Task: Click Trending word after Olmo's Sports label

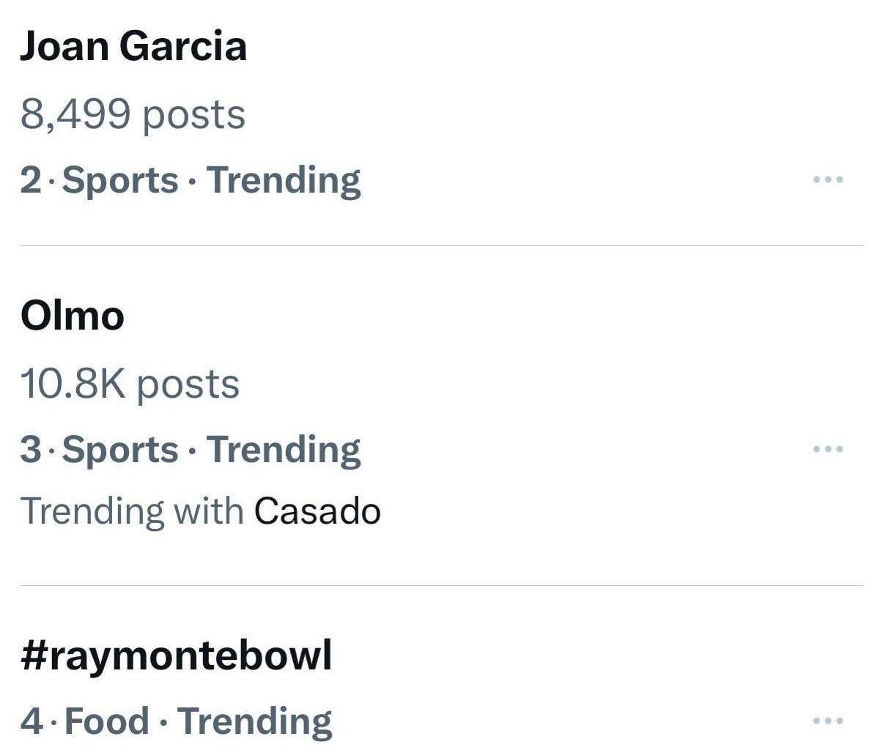Action: [x=284, y=450]
